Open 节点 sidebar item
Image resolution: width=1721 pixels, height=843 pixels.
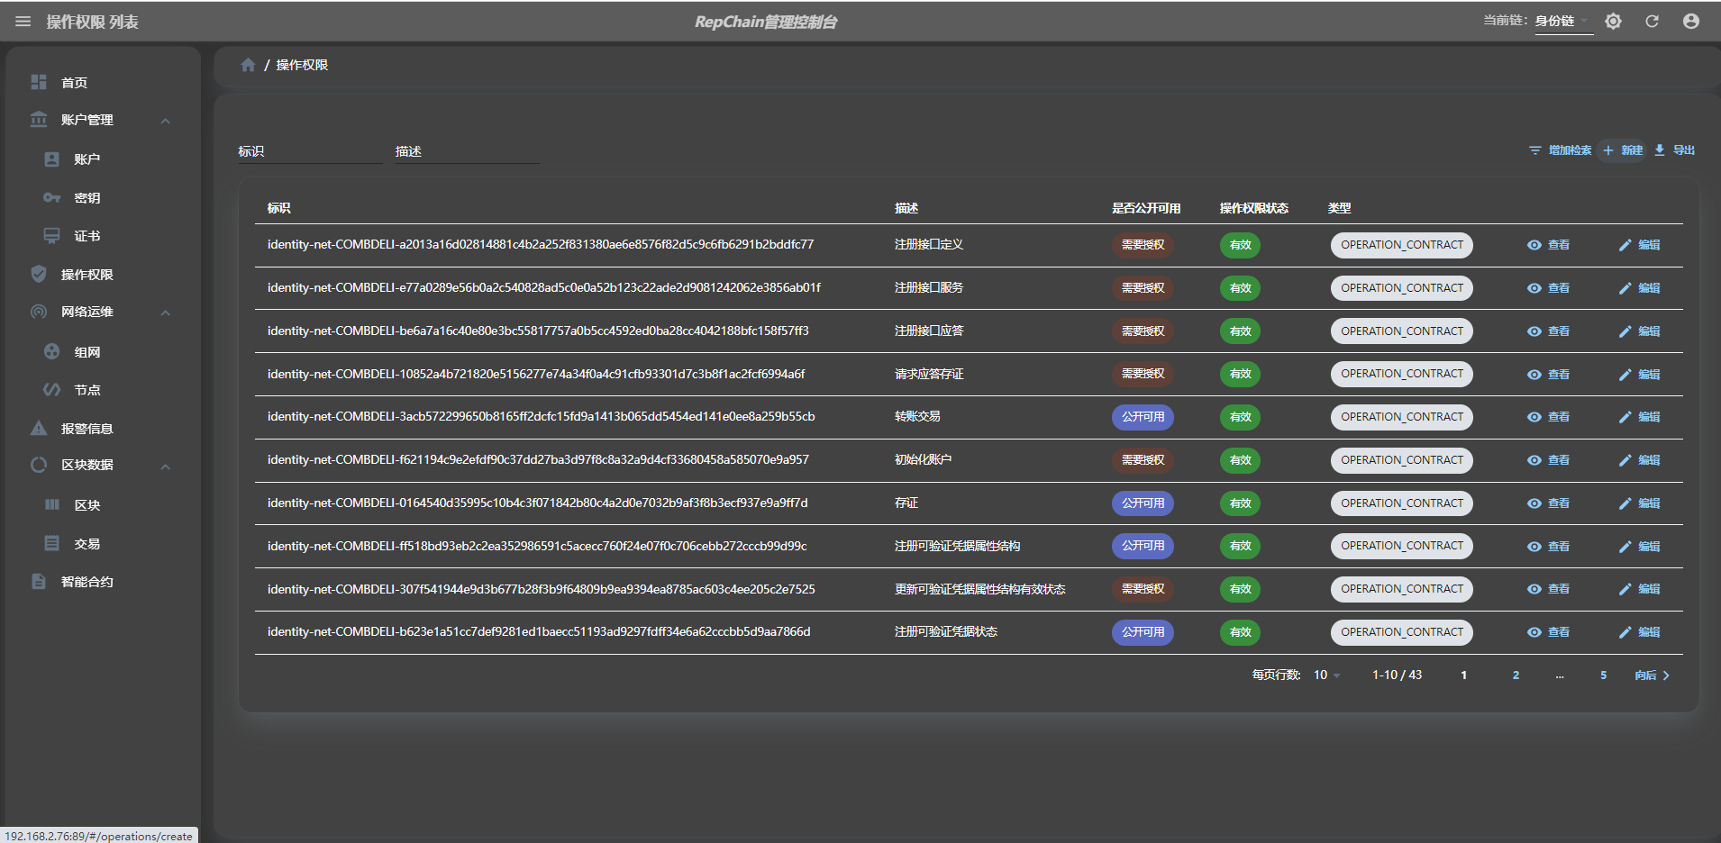[x=103, y=390]
